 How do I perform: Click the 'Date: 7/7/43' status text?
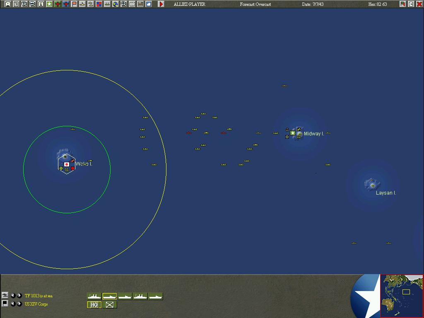(313, 4)
